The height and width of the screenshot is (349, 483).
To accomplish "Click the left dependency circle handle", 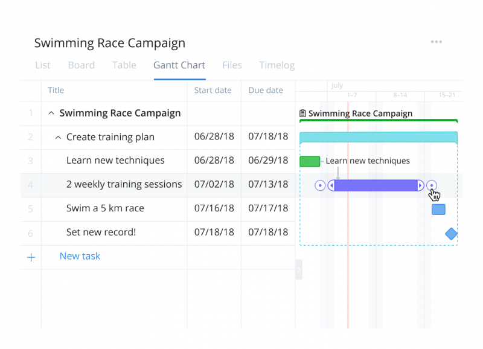I will (x=320, y=185).
